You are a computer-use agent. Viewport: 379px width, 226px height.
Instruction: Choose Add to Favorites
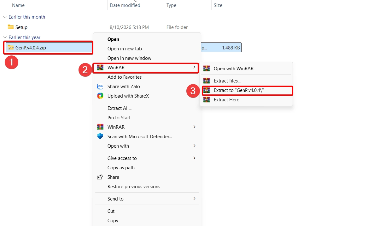[125, 77]
